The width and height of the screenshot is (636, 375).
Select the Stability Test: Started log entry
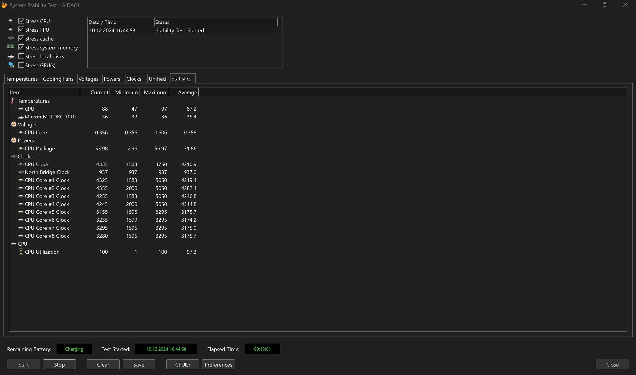183,30
